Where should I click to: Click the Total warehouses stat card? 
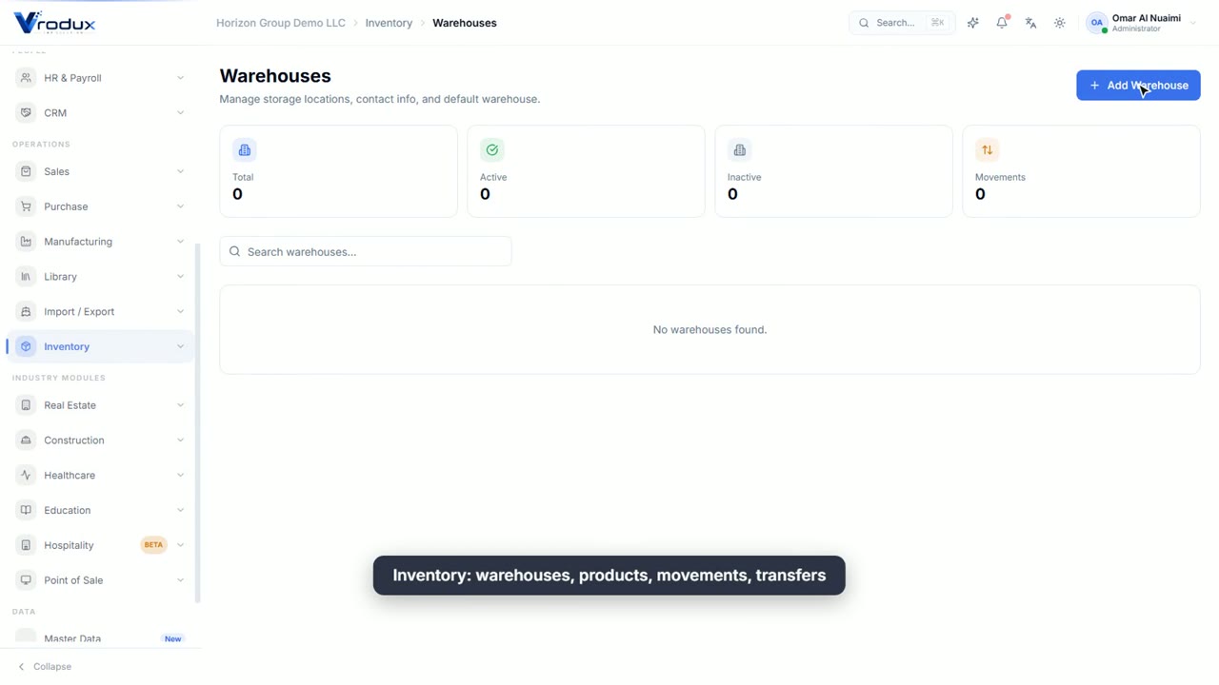[x=338, y=171]
